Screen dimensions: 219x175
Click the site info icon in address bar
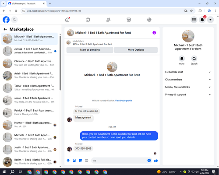(x=23, y=11)
